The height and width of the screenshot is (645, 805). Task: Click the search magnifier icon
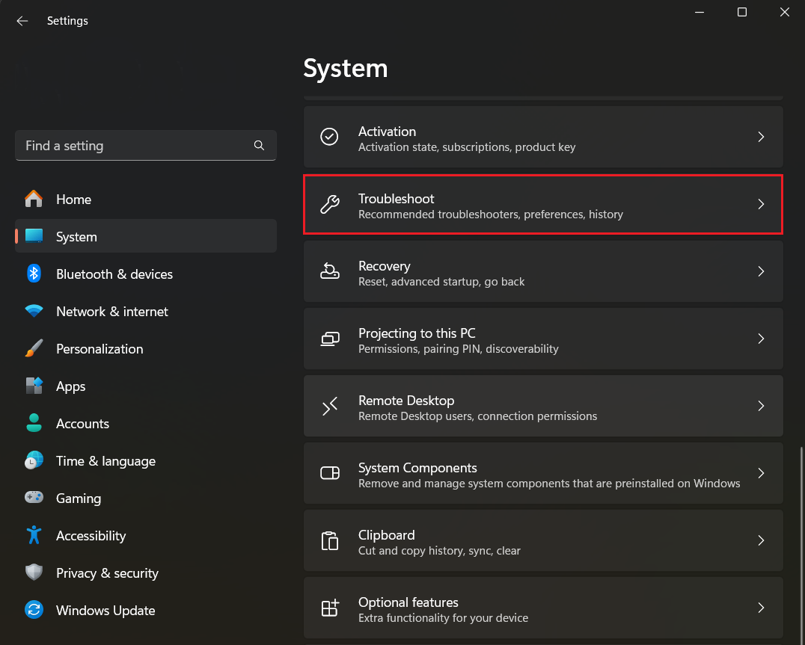click(x=259, y=146)
